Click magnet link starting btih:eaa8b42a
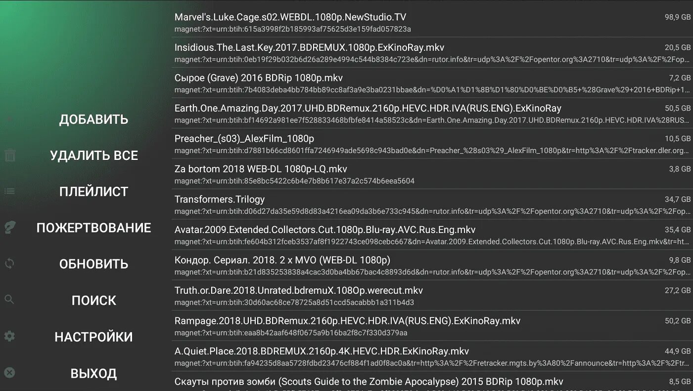The image size is (693, 391). coord(291,333)
